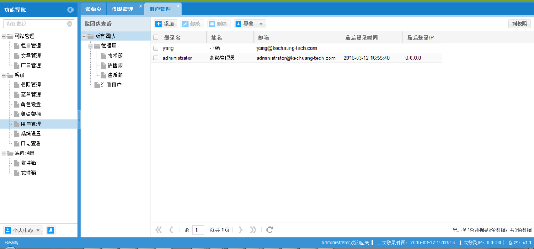Sort by the 姓名 column header
The width and height of the screenshot is (534, 249).
(x=230, y=37)
